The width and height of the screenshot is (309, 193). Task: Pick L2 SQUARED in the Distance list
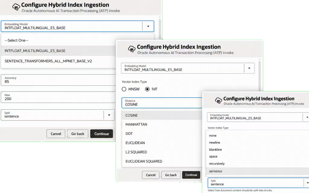click(x=162, y=152)
